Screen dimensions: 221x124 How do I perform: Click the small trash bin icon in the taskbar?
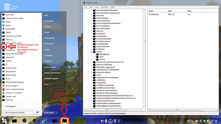(x=115, y=121)
